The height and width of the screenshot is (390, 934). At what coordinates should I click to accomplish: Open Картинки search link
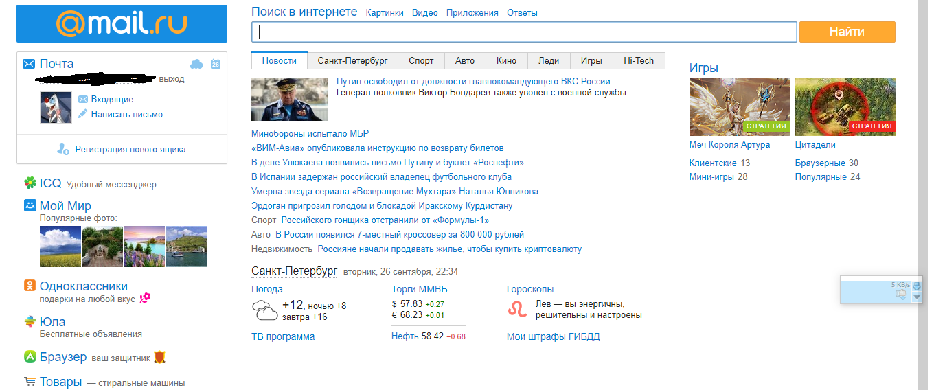(385, 13)
